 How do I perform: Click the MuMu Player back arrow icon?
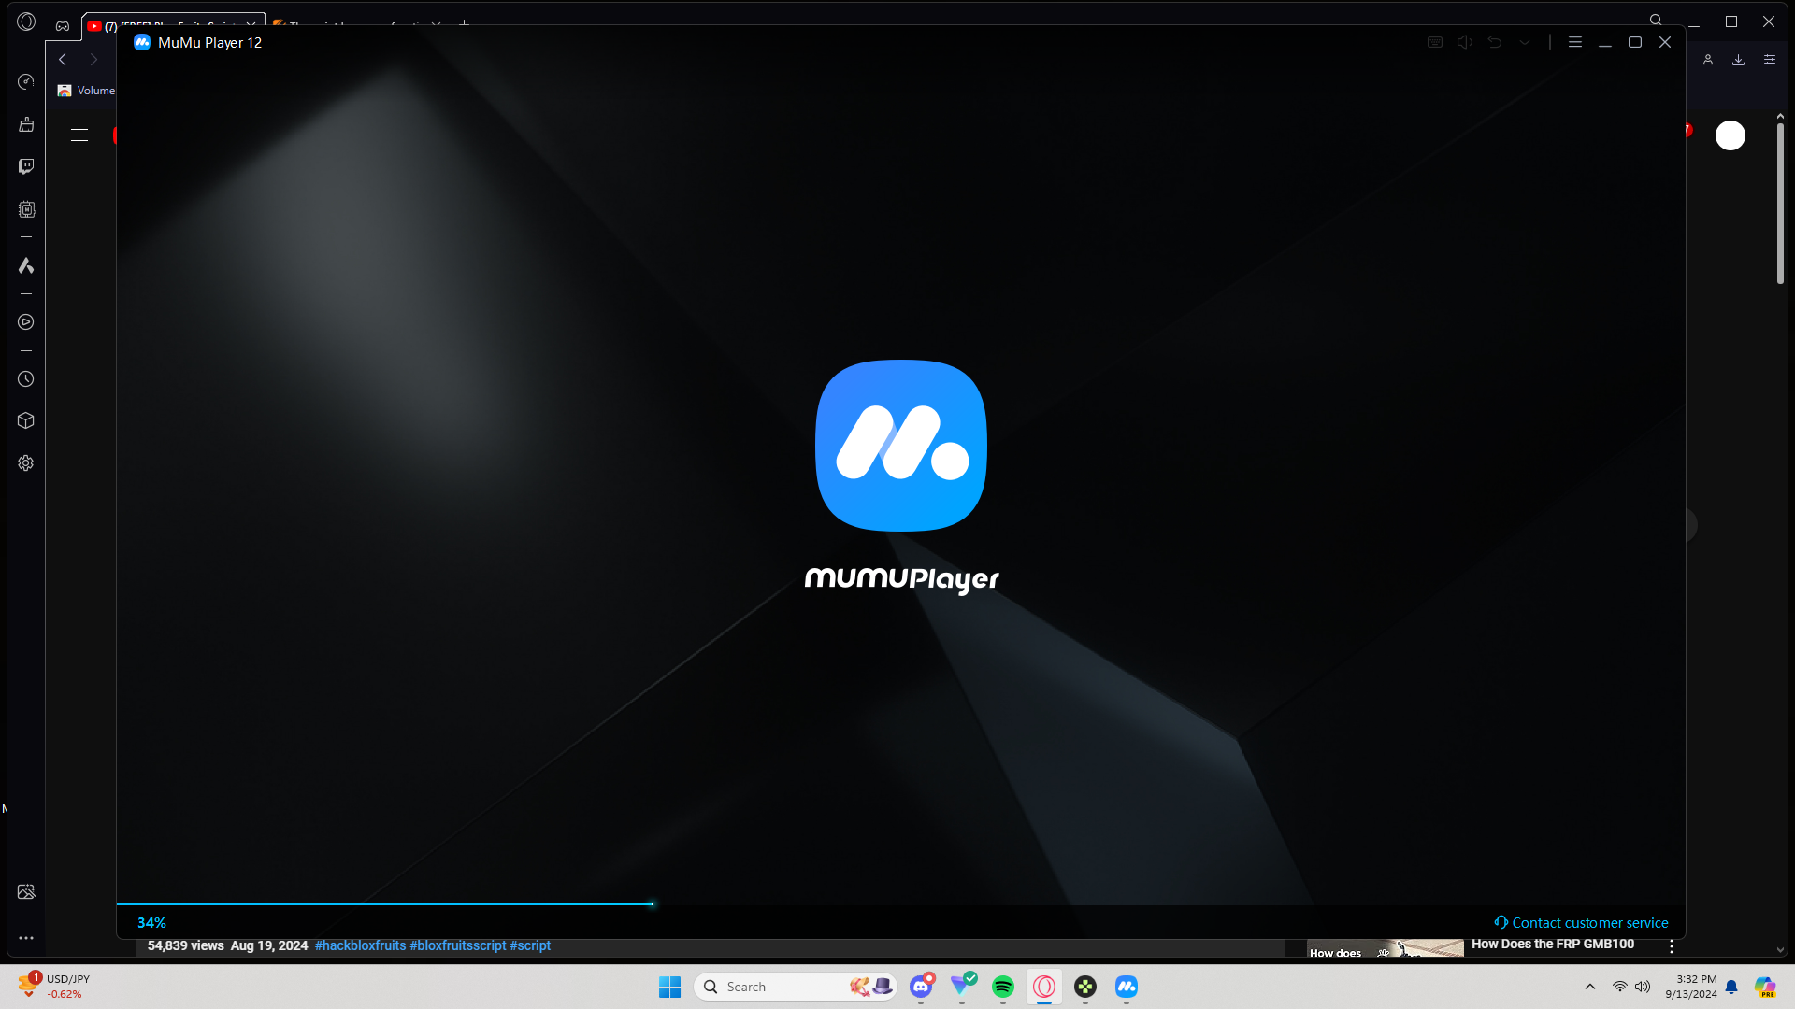1495,42
